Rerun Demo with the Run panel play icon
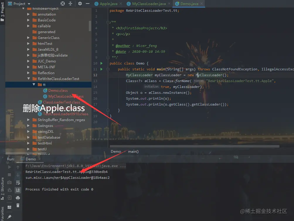This screenshot has width=294, height=221. 9,167
